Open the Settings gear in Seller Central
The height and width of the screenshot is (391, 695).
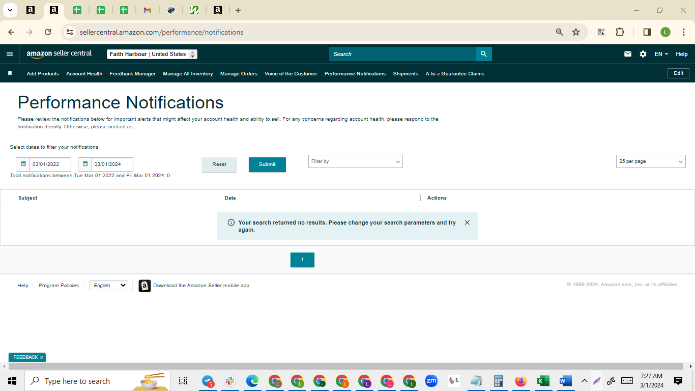(x=643, y=54)
